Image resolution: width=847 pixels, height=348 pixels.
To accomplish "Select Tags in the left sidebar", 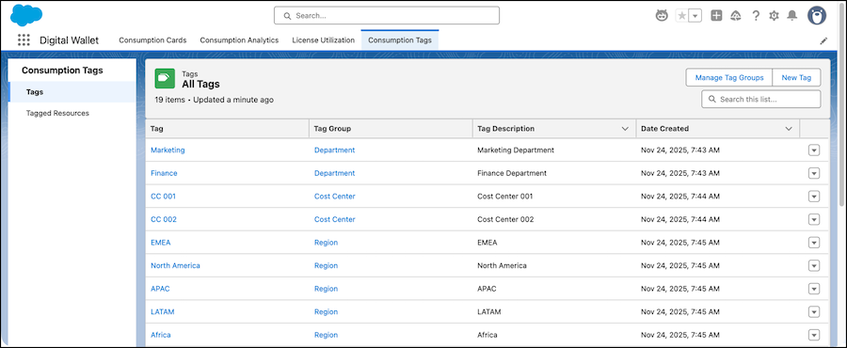I will [72, 92].
